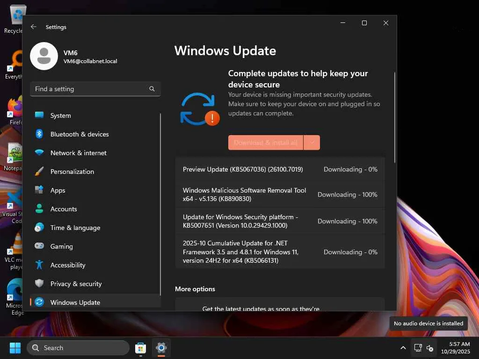Select Windows Security platform KB5007651 update

point(280,221)
